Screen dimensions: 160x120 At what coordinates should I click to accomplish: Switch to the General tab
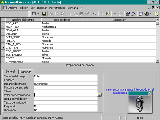tap(10, 71)
